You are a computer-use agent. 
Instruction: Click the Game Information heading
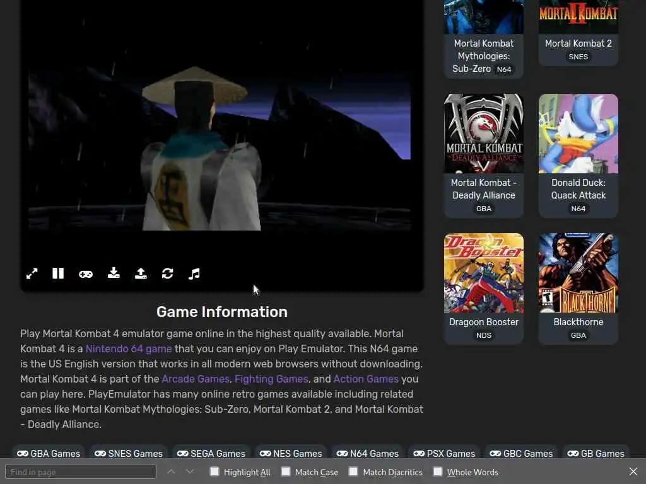221,311
